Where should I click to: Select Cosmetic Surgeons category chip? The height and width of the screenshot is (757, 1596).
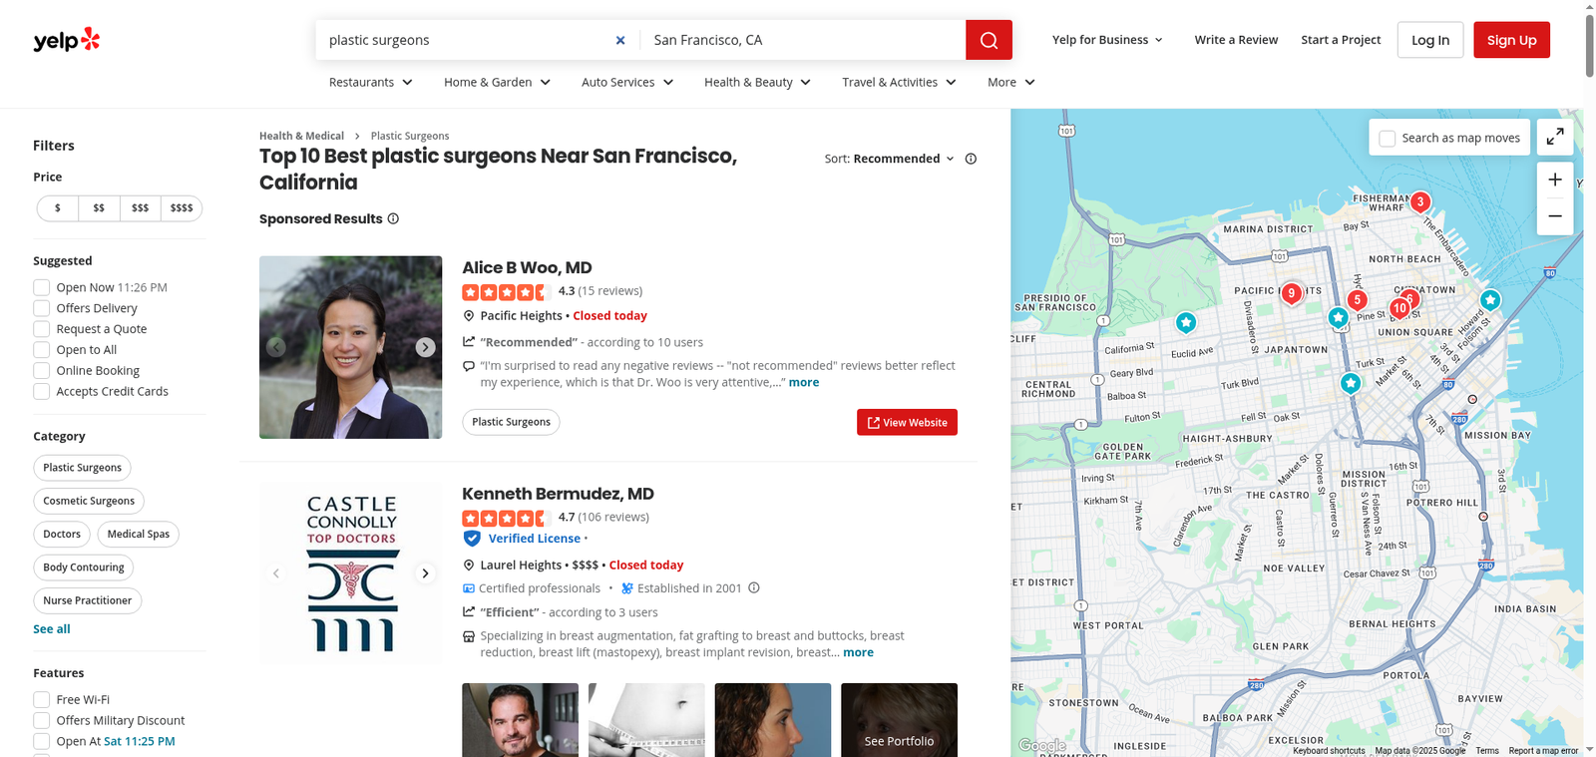tap(89, 501)
